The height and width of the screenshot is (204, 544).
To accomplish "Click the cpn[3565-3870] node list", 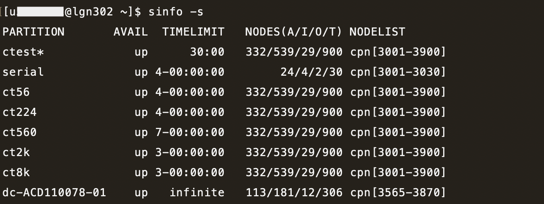I will point(398,192).
